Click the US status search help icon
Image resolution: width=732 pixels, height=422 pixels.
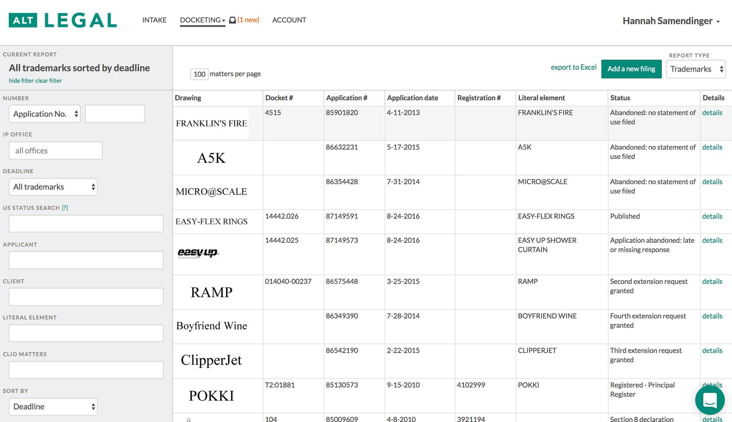coord(65,208)
